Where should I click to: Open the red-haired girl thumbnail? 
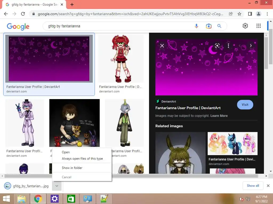tap(121, 59)
